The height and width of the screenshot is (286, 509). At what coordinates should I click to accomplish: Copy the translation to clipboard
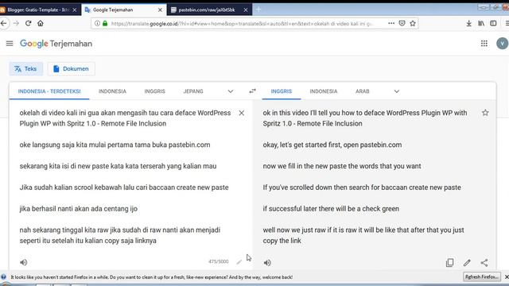449,263
